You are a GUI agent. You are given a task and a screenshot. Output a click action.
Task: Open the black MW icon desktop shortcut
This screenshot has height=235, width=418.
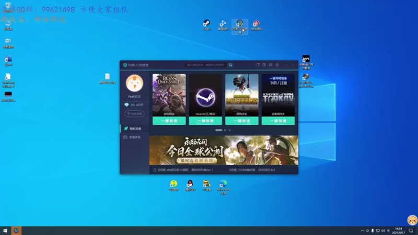306,62
